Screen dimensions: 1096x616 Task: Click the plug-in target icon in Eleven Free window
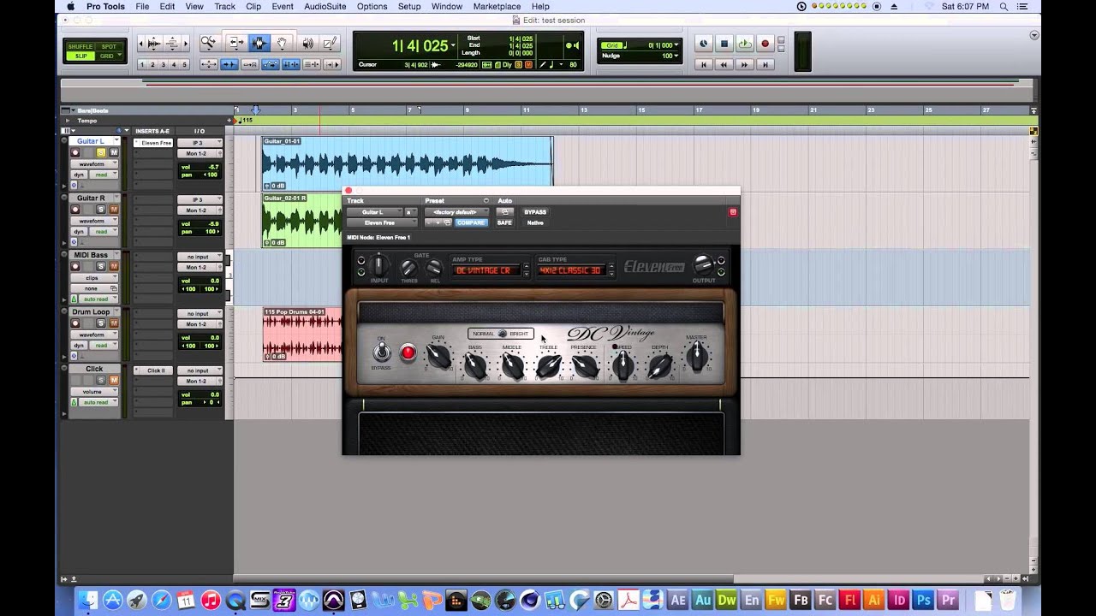pyautogui.click(x=732, y=212)
